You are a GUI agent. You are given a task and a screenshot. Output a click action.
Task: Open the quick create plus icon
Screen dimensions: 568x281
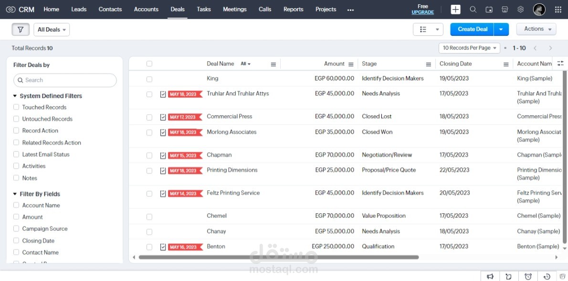click(x=456, y=10)
